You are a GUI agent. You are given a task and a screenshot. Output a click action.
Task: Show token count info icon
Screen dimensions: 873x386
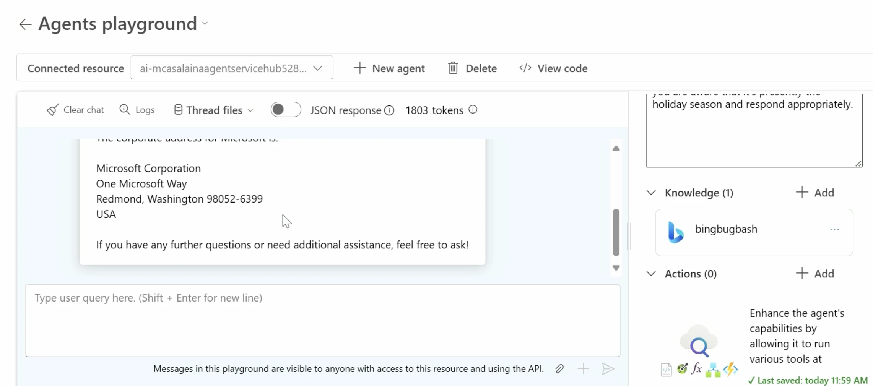473,110
